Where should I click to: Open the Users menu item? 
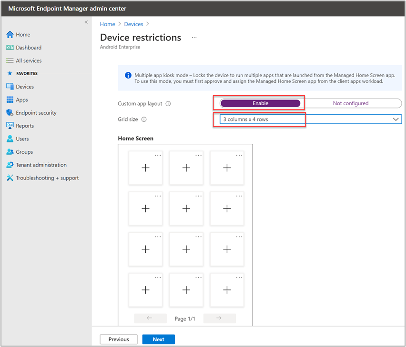coord(22,139)
